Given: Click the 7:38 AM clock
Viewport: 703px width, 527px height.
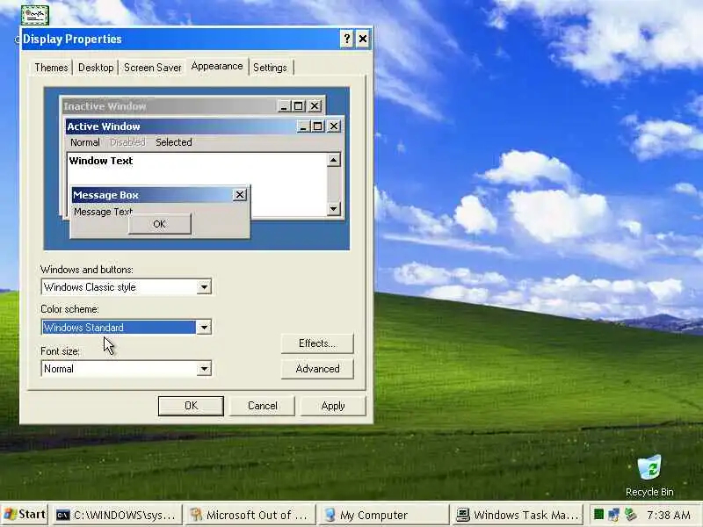Looking at the screenshot, I should 668,515.
